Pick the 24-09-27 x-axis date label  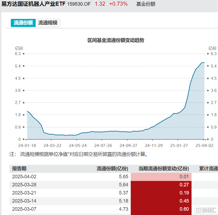pos(128,146)
